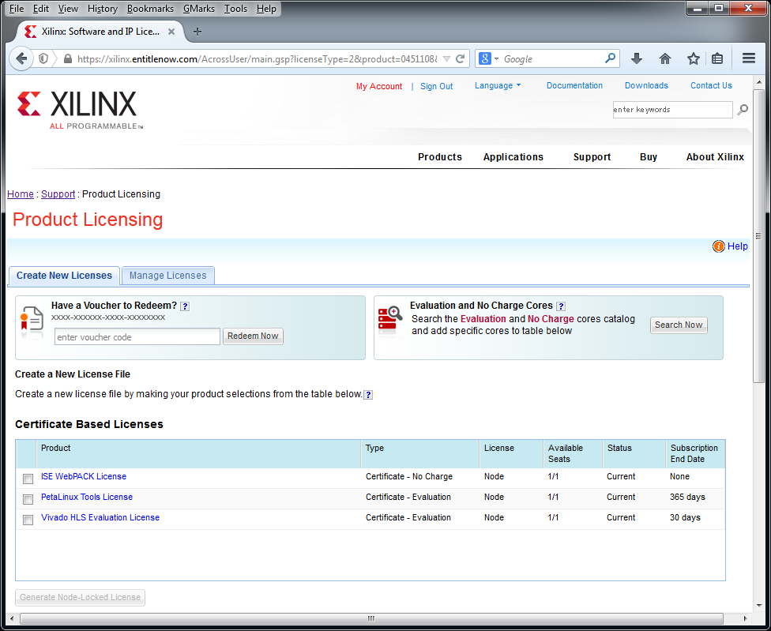This screenshot has width=771, height=631.
Task: Show bookmarks list icon
Action: pos(717,59)
